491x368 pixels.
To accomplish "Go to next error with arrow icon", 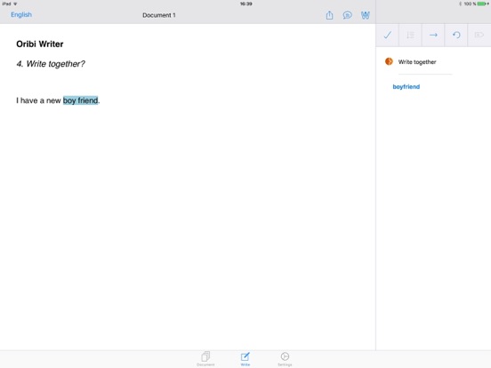I will 433,35.
